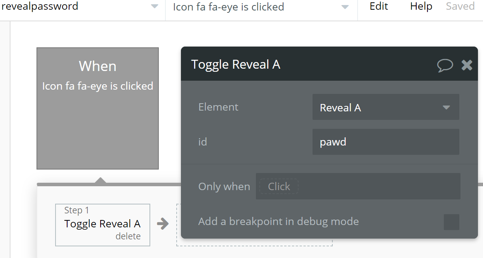Open the 'Icon fa fa-eye is clicked' workflow selector
Viewport: 483px width, 258px height.
click(261, 7)
